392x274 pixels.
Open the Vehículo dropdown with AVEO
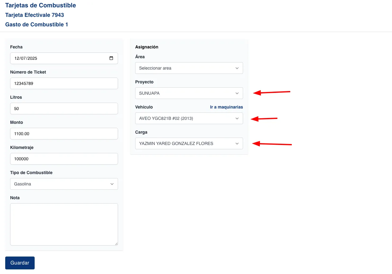click(189, 118)
